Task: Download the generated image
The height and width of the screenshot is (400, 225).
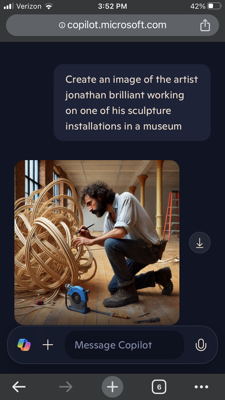Action: tap(200, 243)
